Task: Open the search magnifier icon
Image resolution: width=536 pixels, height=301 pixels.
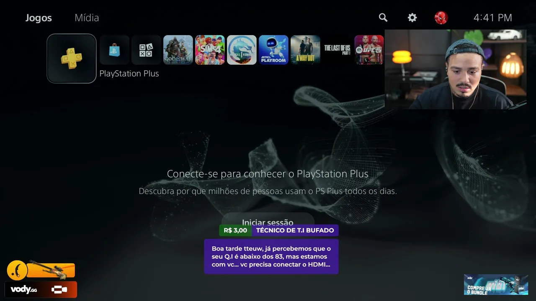Action: pos(383,17)
